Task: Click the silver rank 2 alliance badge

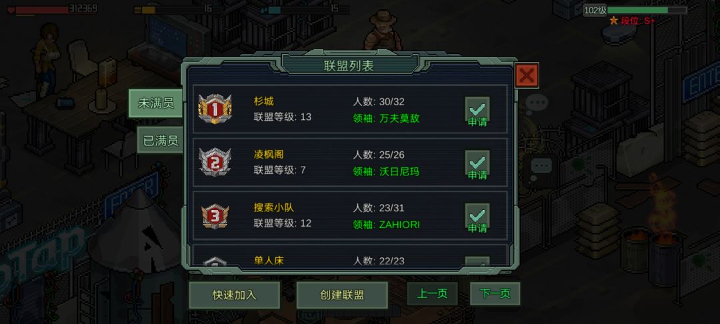Action: click(x=215, y=162)
